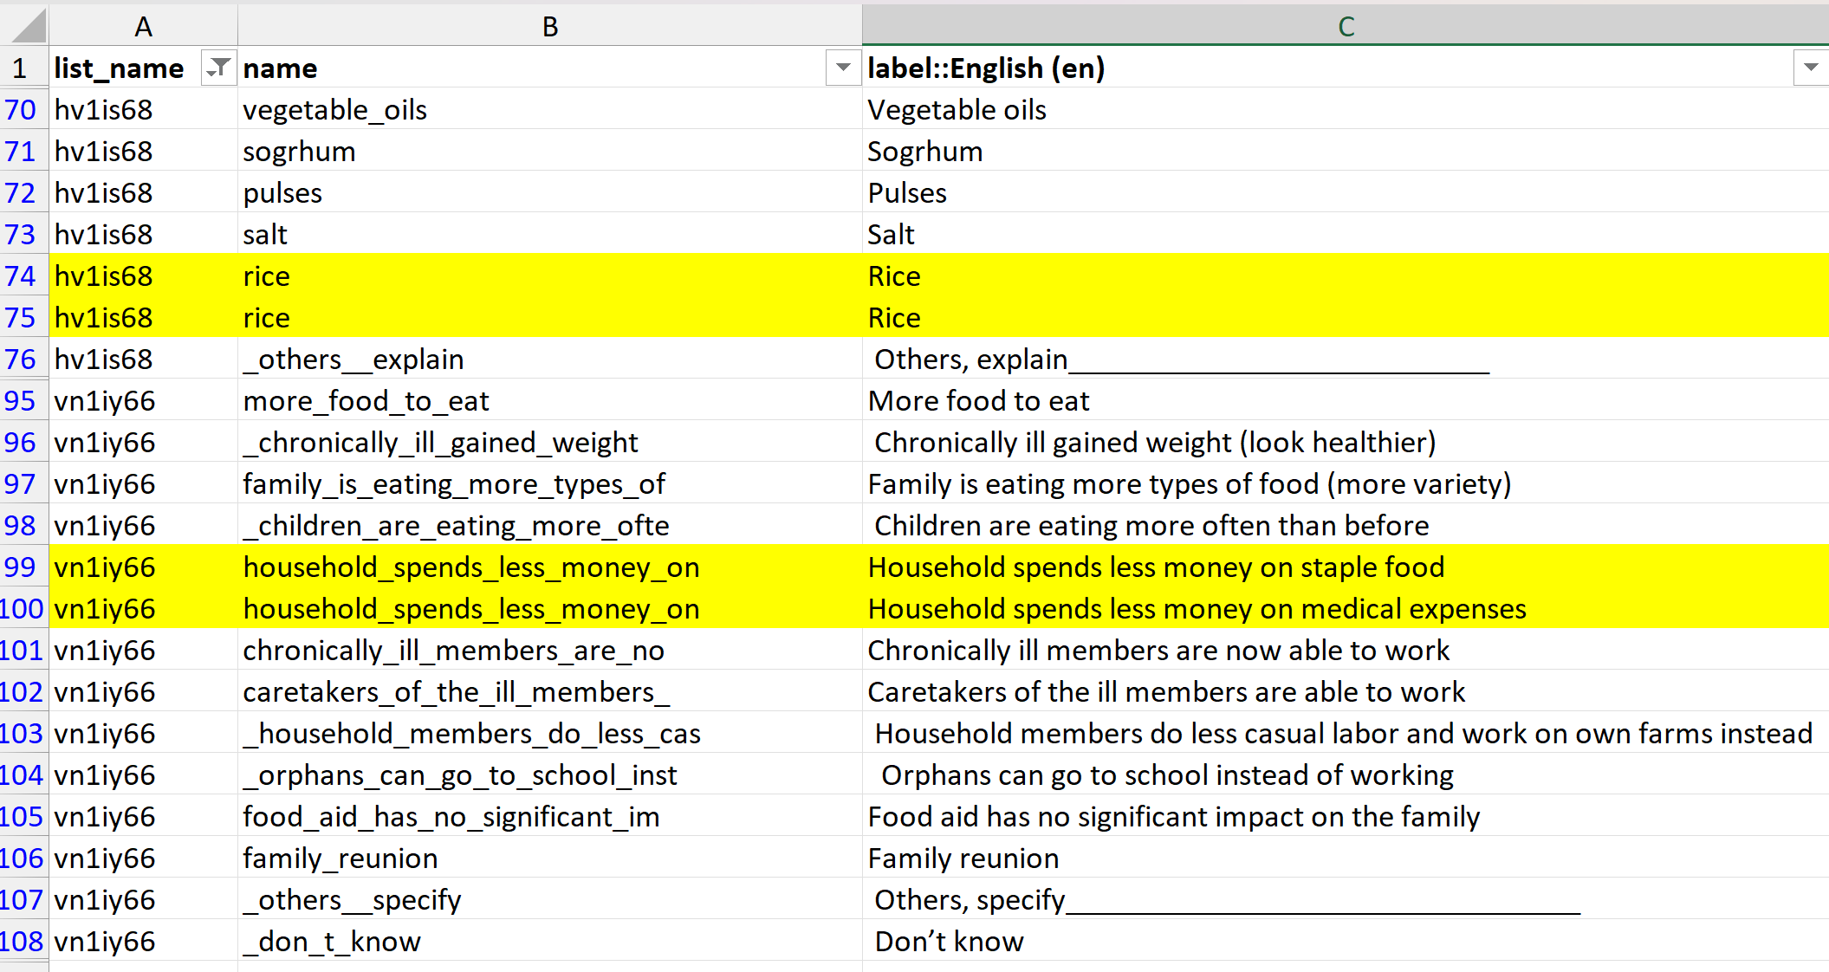1829x972 pixels.
Task: Select column A header
Action: [x=143, y=26]
